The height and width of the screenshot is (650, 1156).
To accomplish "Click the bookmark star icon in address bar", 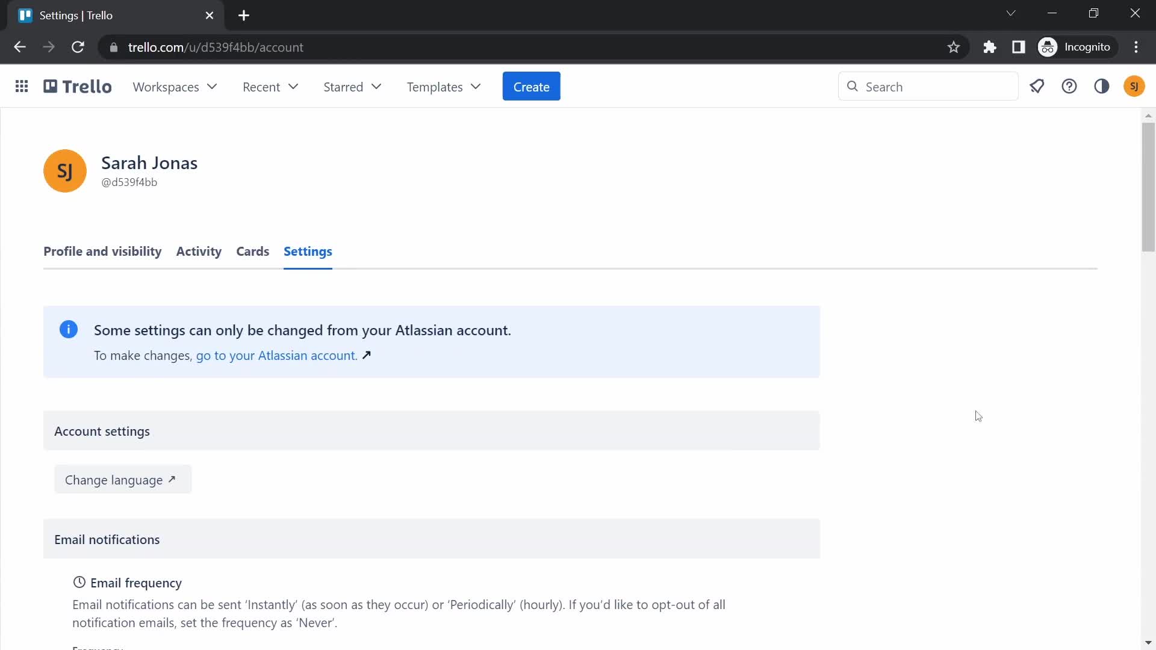I will 954,47.
